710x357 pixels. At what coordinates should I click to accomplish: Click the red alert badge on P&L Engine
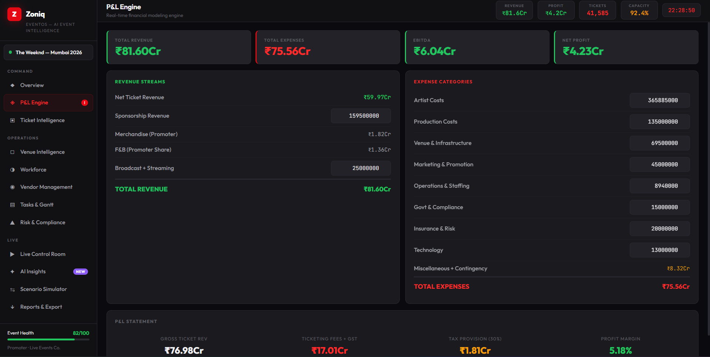[x=85, y=103]
